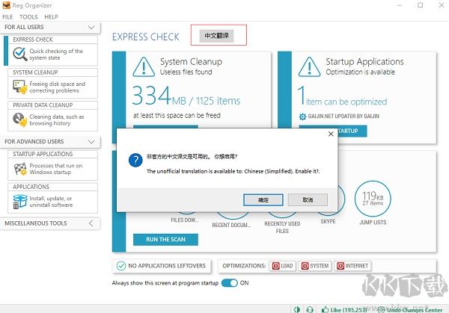The width and height of the screenshot is (449, 313).
Task: Click the 334 MB / 1125 items text
Action: click(x=186, y=96)
